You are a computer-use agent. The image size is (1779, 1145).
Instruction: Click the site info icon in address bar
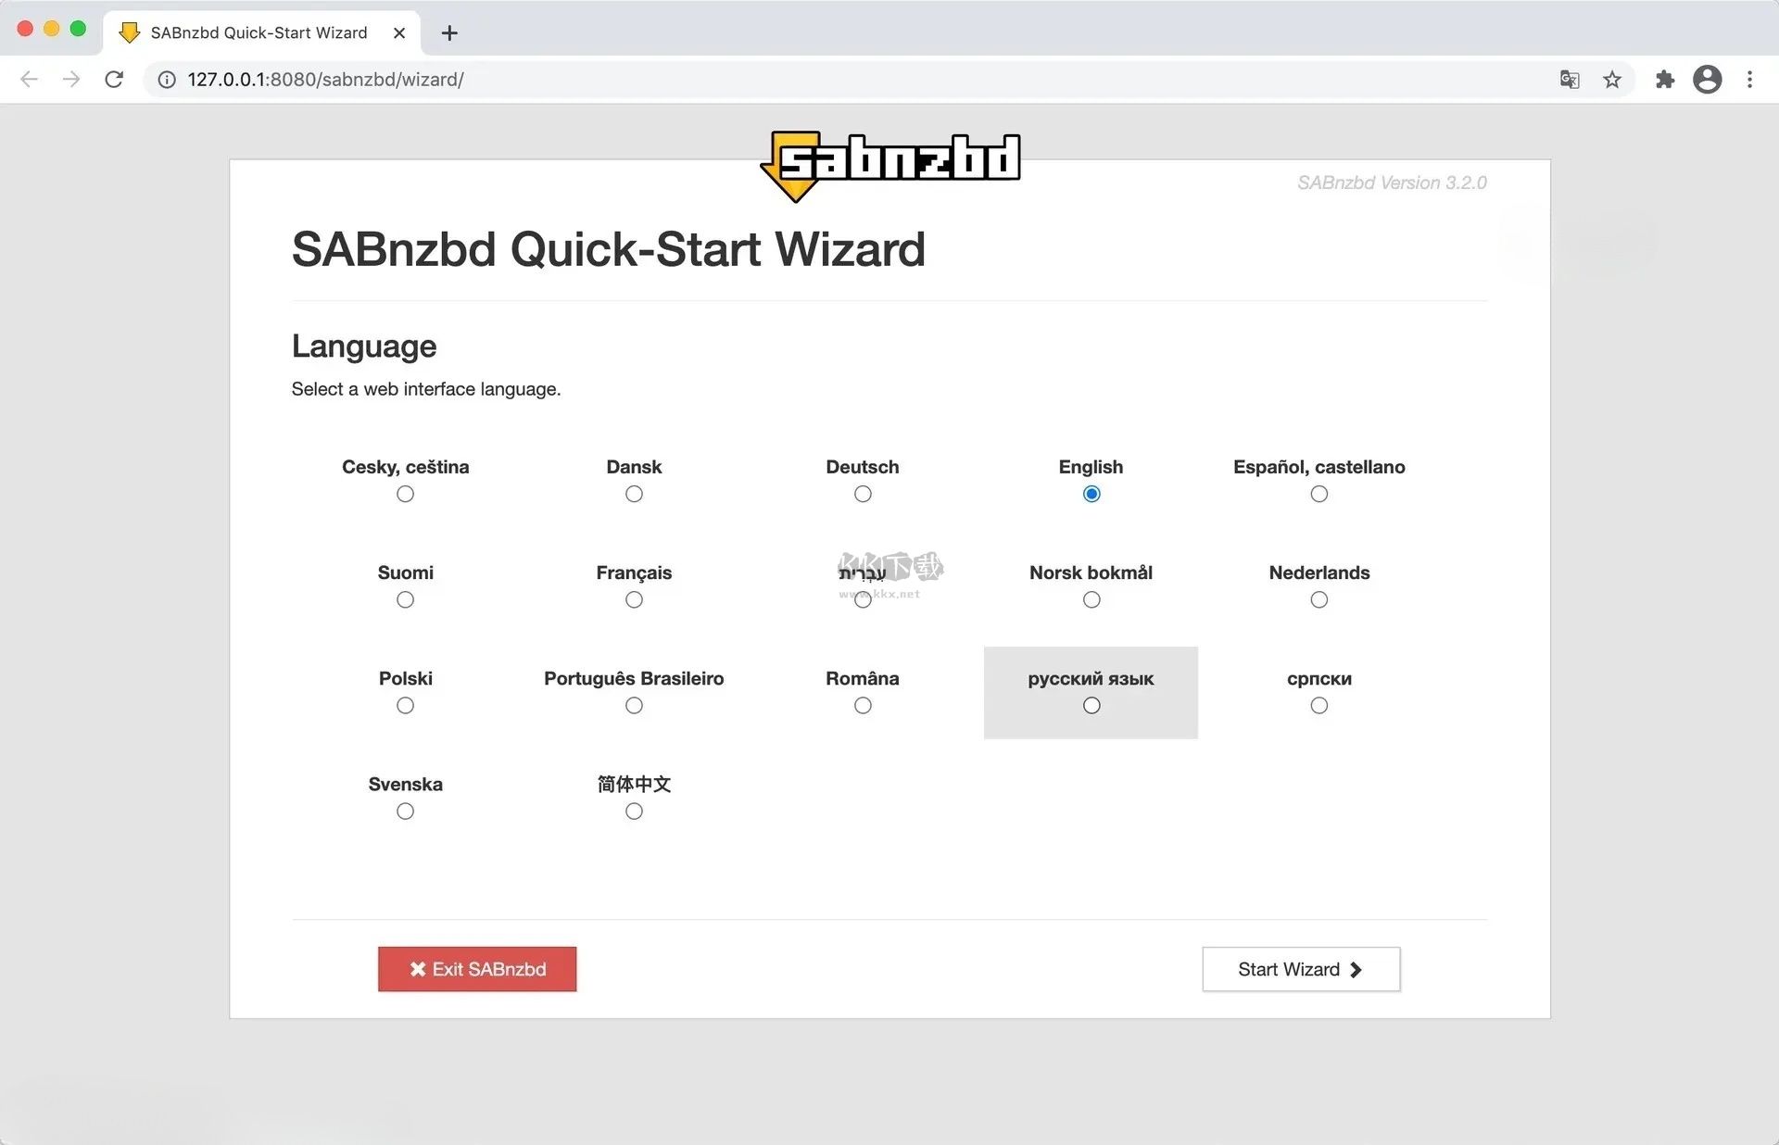[x=165, y=80]
